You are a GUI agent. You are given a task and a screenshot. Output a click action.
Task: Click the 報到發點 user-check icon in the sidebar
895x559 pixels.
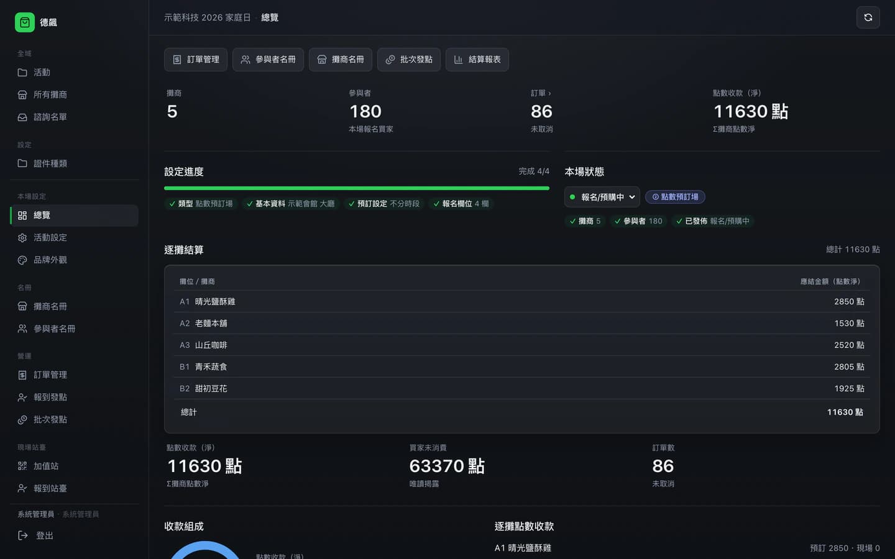click(x=22, y=398)
